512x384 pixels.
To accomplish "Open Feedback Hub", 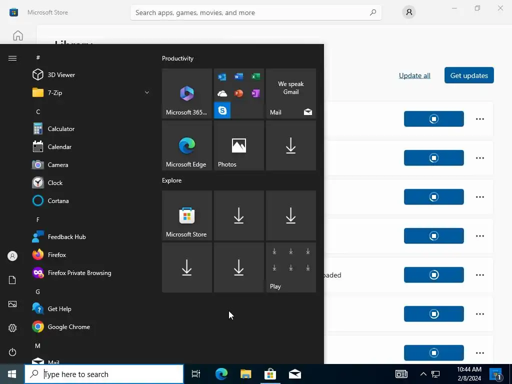I will pyautogui.click(x=90, y=236).
